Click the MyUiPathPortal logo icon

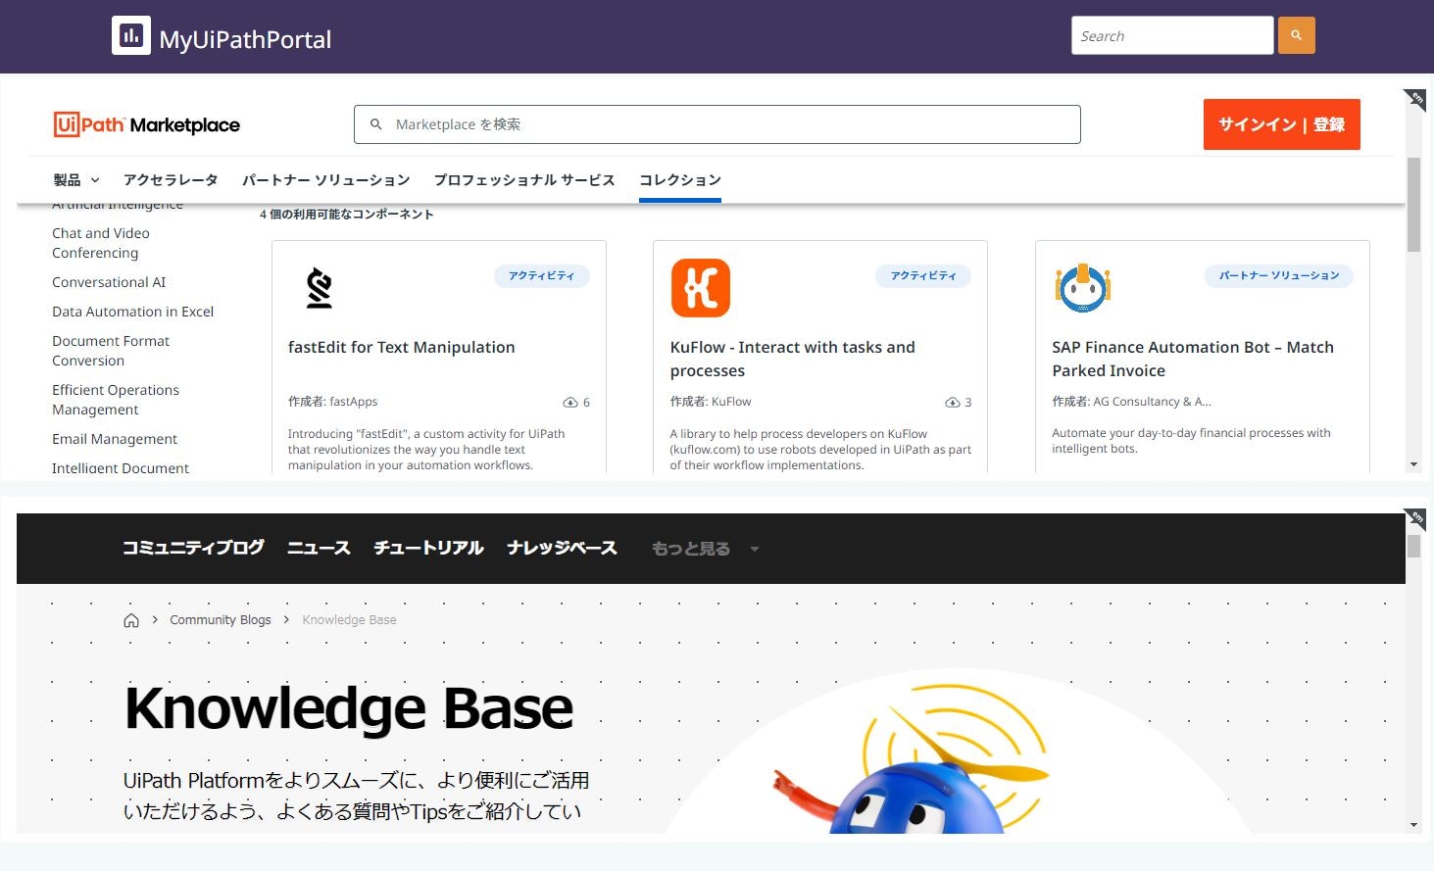(x=130, y=35)
